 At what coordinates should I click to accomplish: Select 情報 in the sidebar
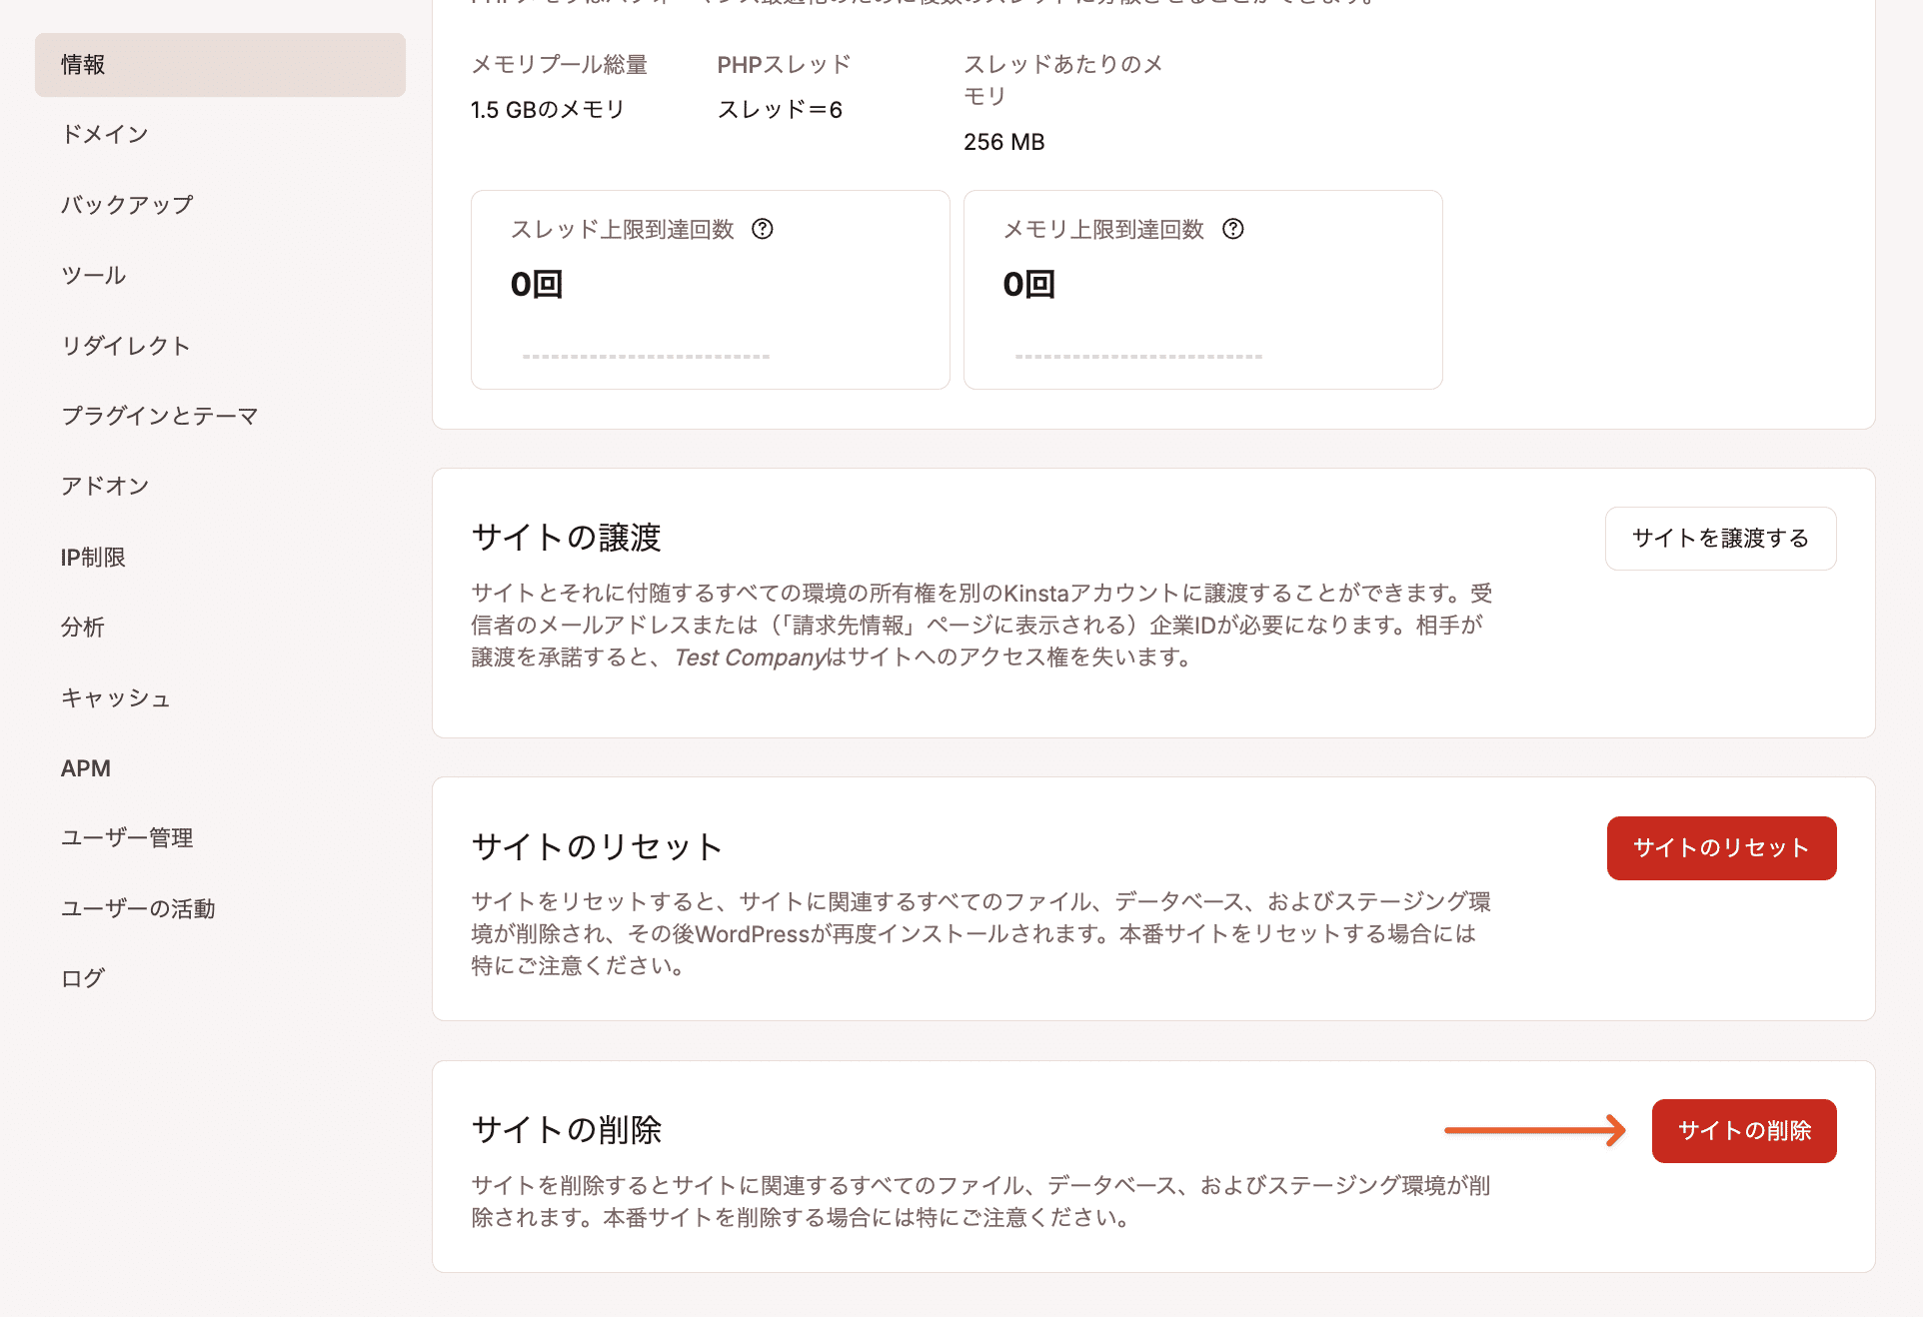click(82, 64)
